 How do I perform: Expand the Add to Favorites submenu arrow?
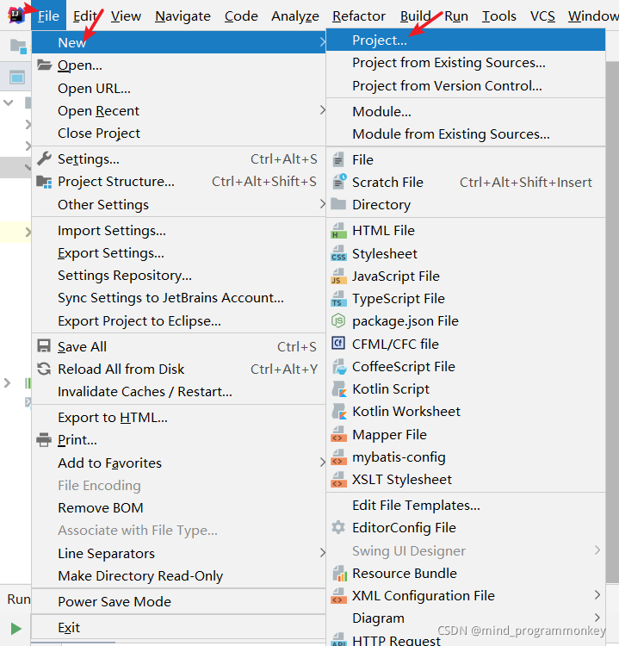point(322,463)
